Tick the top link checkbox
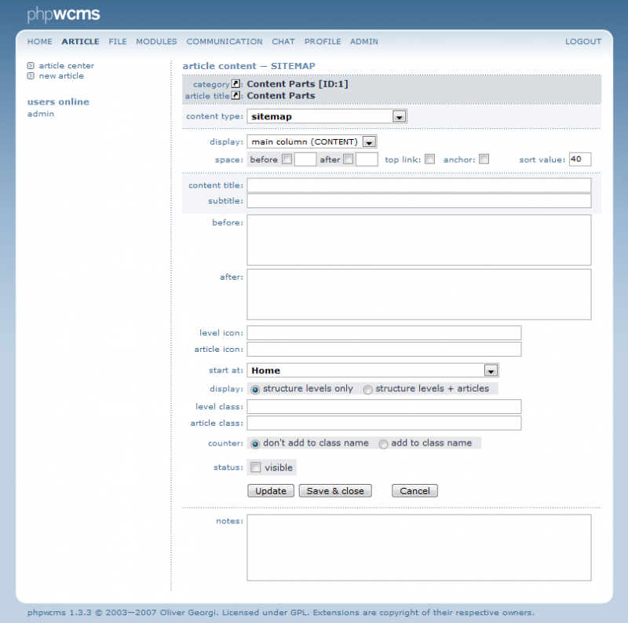This screenshot has width=628, height=623. pyautogui.click(x=429, y=159)
